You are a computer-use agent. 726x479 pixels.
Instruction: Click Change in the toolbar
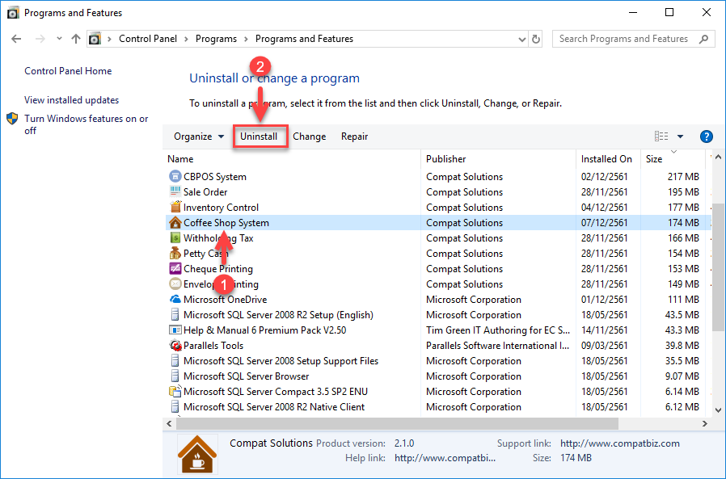[x=310, y=137]
